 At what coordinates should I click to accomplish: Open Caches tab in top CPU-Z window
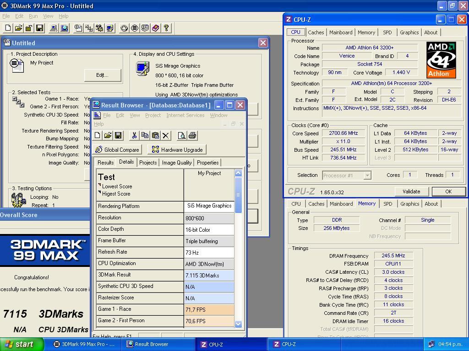(x=316, y=32)
